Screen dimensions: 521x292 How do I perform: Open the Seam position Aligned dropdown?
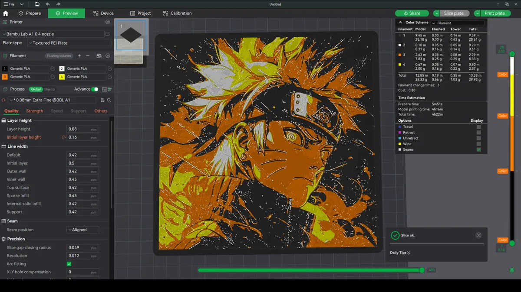[82, 230]
